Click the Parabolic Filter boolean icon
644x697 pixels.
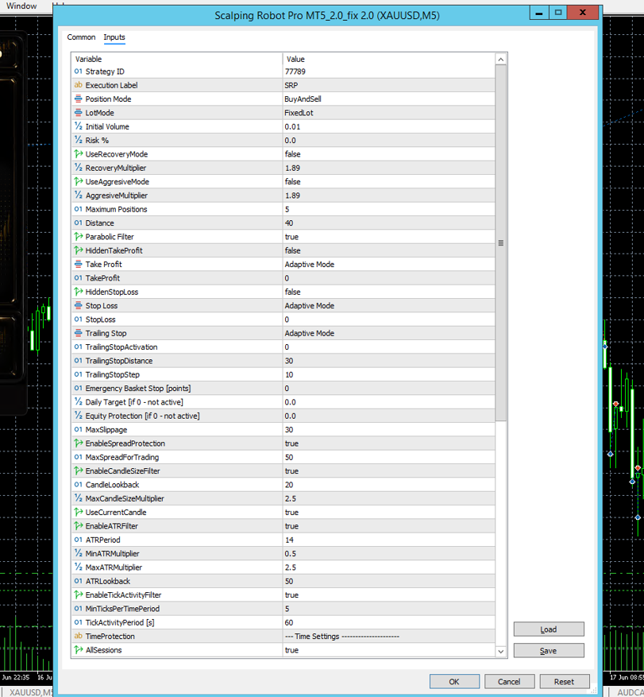tap(78, 237)
